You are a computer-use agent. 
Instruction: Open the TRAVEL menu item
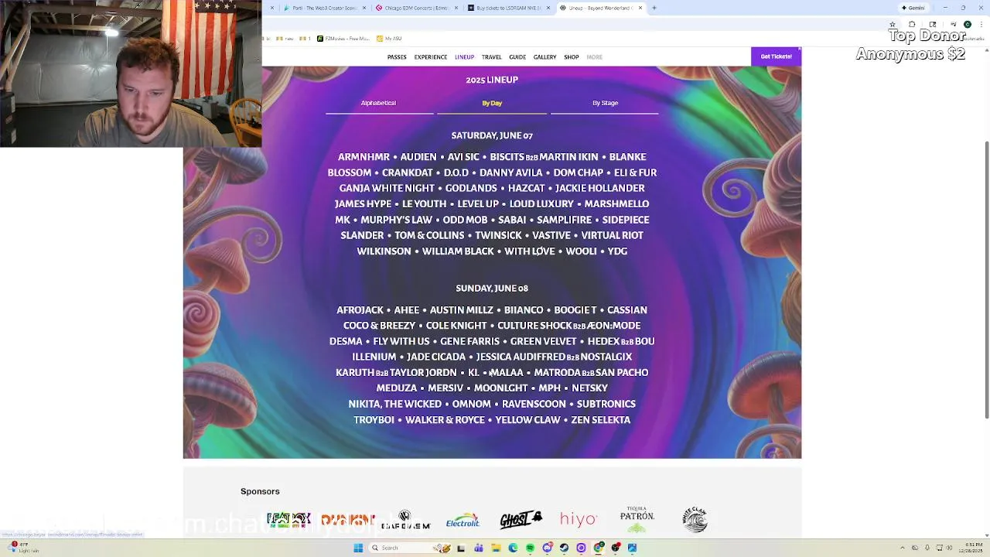[x=491, y=57]
